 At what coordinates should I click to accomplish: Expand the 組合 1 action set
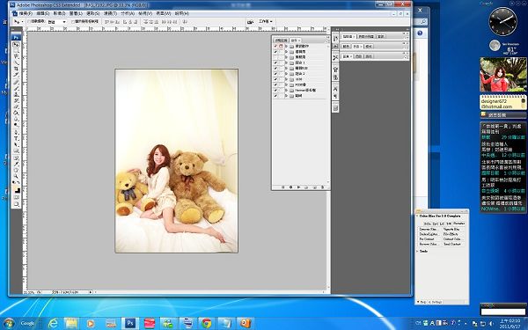(x=286, y=62)
